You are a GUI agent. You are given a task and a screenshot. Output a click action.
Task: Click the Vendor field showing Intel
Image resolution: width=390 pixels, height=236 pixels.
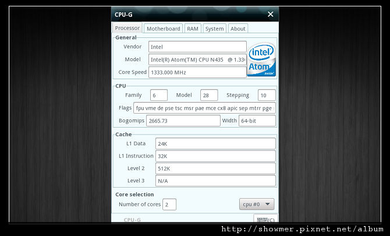coord(197,47)
